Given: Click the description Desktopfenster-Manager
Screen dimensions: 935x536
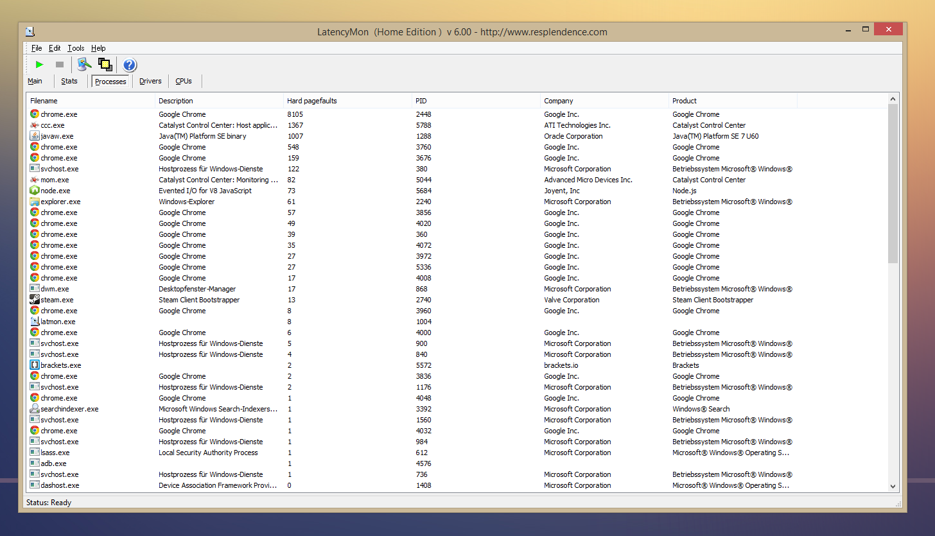Looking at the screenshot, I should (197, 289).
